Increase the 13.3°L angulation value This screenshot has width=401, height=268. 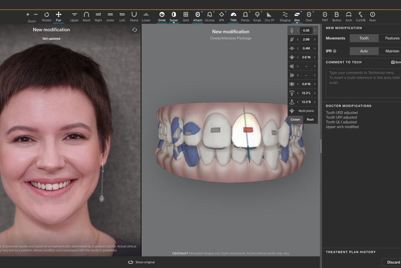(x=315, y=93)
